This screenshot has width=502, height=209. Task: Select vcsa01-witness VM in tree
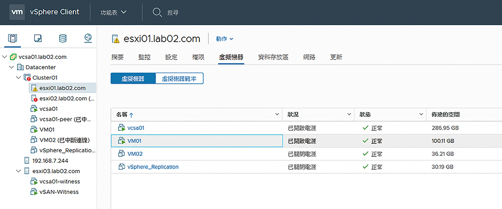click(x=60, y=181)
